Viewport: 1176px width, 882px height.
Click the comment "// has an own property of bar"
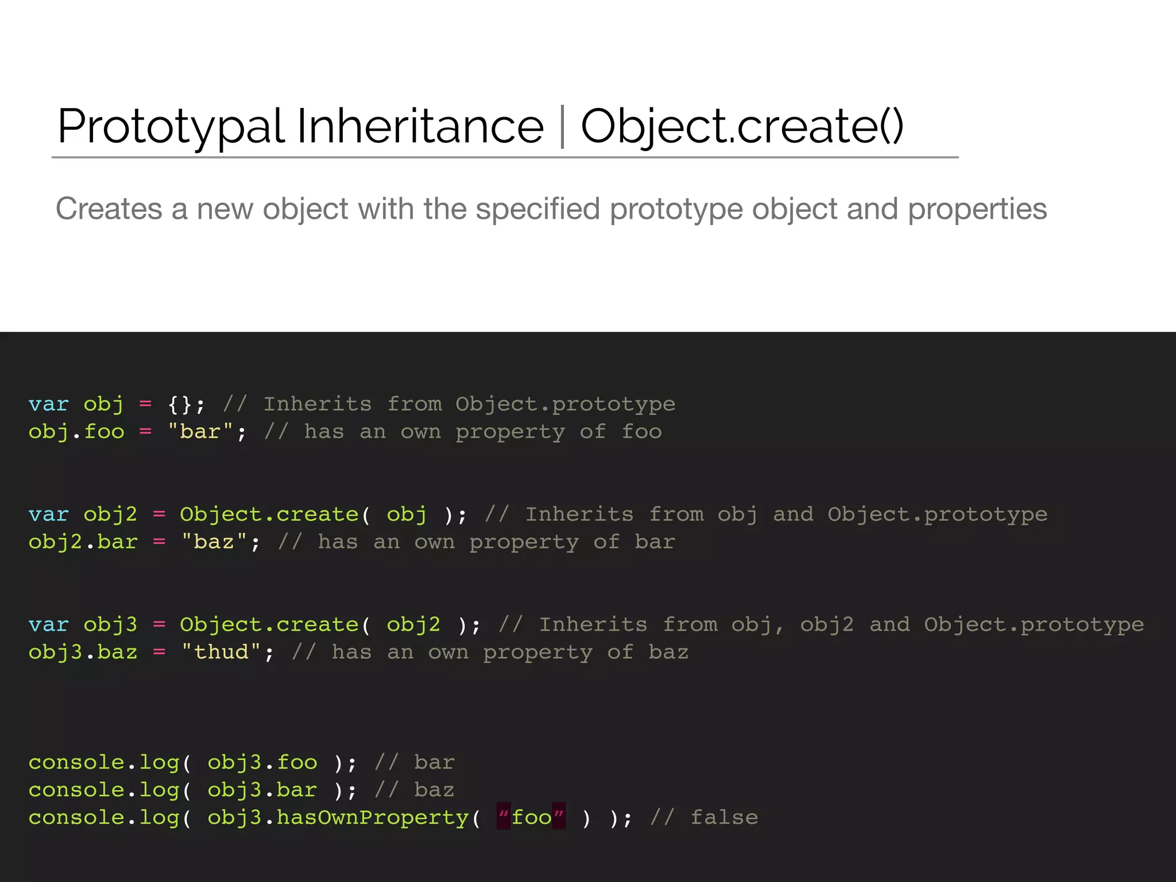coord(477,542)
